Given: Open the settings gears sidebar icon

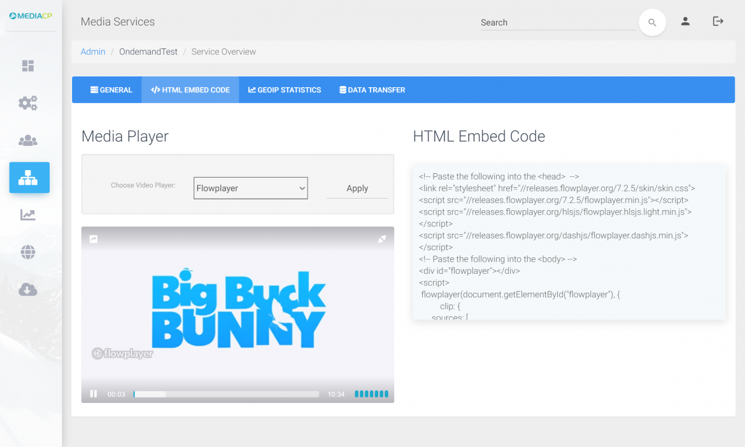Looking at the screenshot, I should [x=28, y=103].
